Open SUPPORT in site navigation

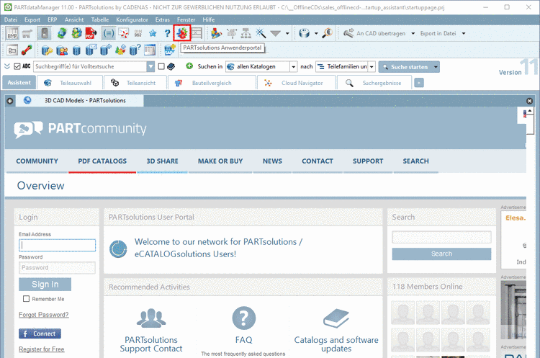tap(368, 161)
